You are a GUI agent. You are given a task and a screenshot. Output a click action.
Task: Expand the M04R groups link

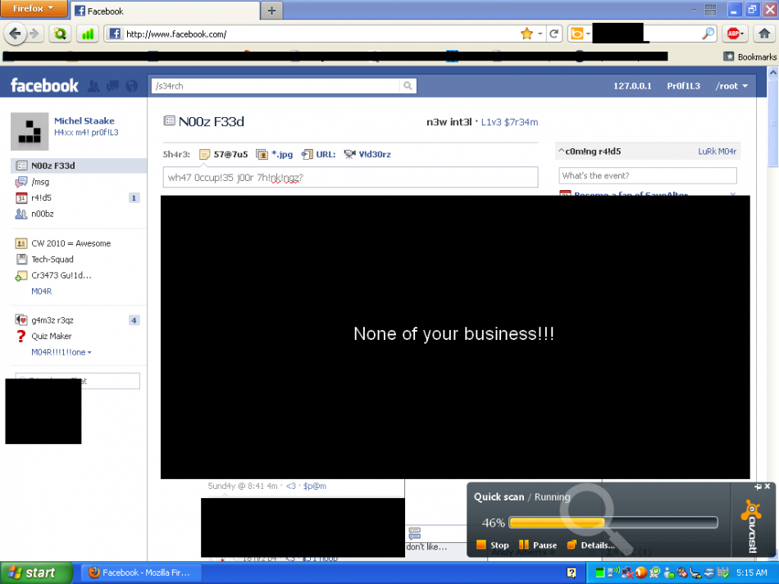[41, 292]
